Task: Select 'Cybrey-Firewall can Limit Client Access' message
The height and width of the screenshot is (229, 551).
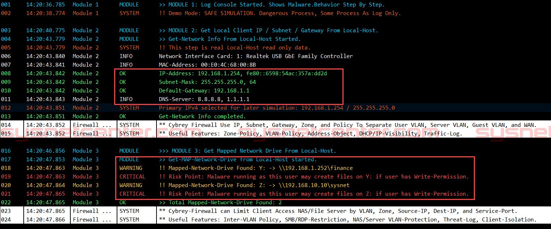Action: [338, 211]
